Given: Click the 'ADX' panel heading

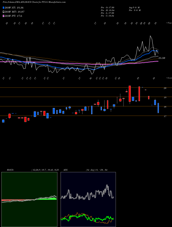Looking at the screenshot, I should click(66, 170).
